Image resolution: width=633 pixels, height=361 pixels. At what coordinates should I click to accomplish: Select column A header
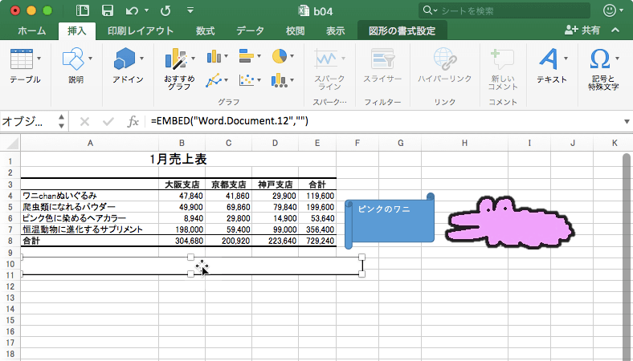(90, 143)
